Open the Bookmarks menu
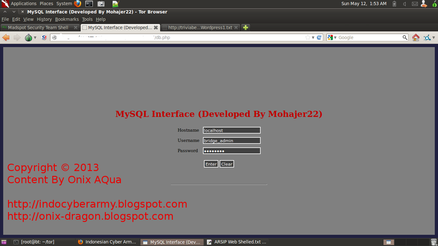Image resolution: width=438 pixels, height=246 pixels. 67,19
